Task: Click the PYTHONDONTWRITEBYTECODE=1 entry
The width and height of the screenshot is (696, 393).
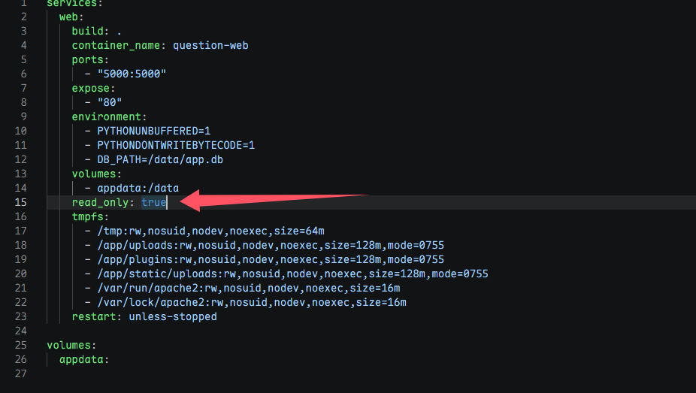Action: (176, 145)
